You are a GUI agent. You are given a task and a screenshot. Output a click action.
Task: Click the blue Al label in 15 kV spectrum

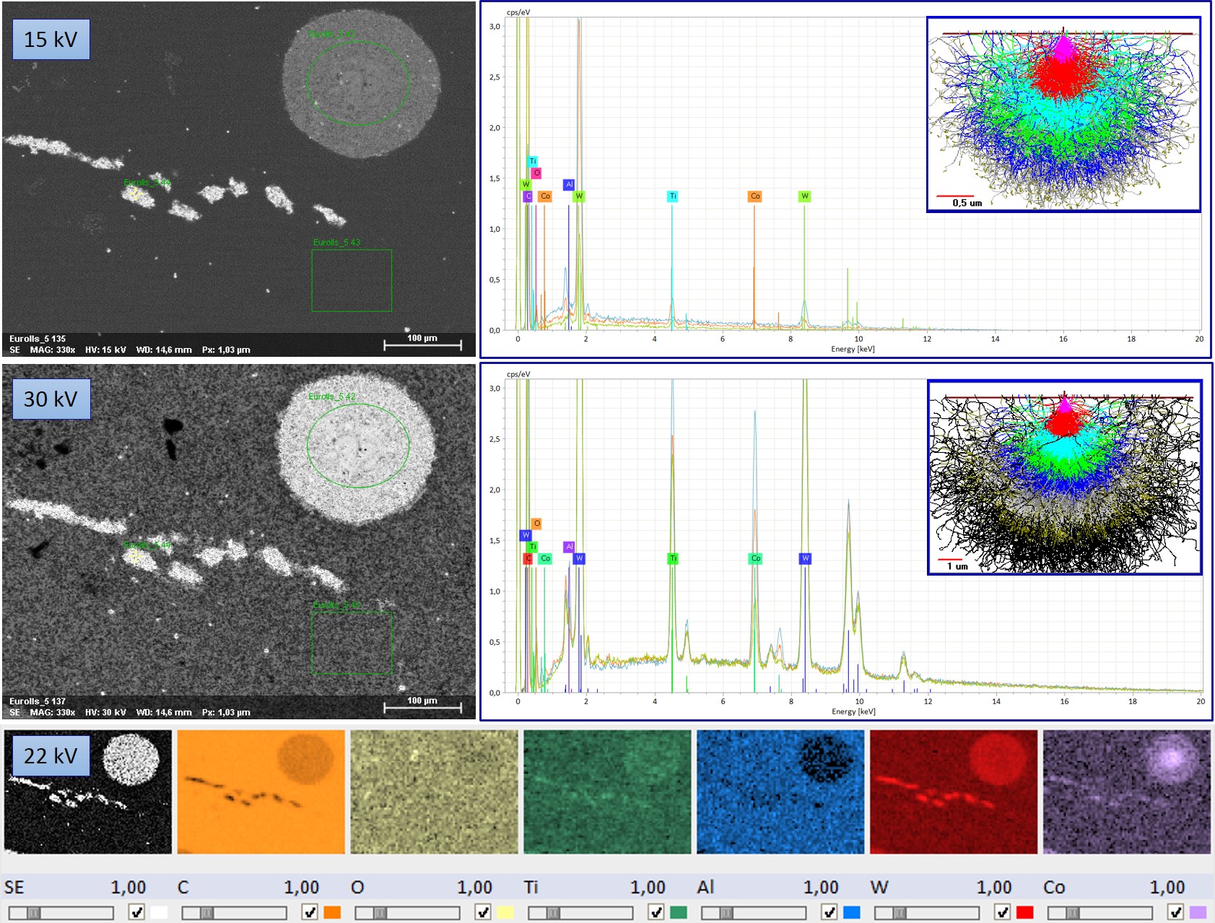[x=569, y=185]
